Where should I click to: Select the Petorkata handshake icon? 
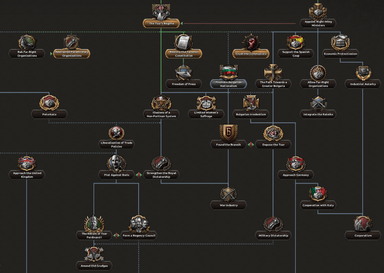click(x=49, y=103)
